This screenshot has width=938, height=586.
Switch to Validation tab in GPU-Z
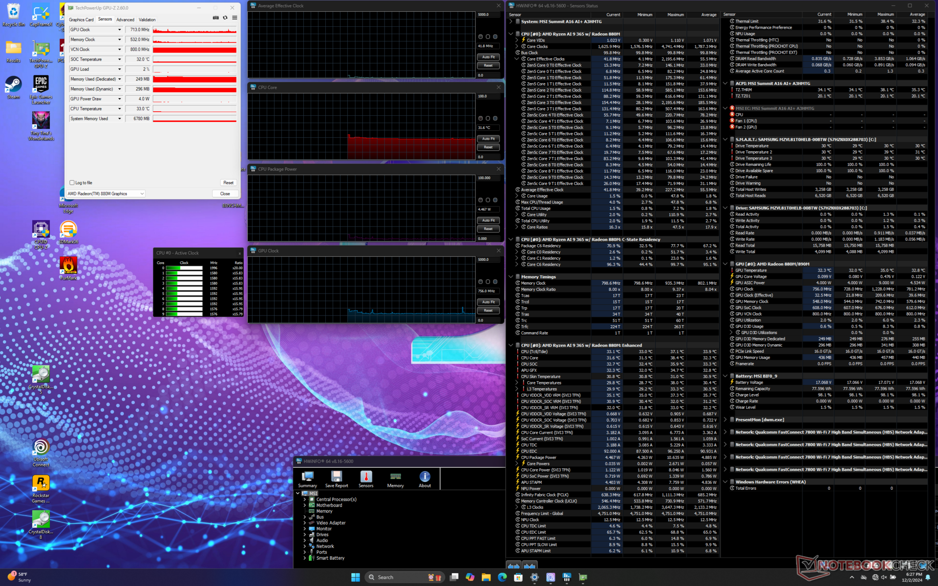[147, 20]
